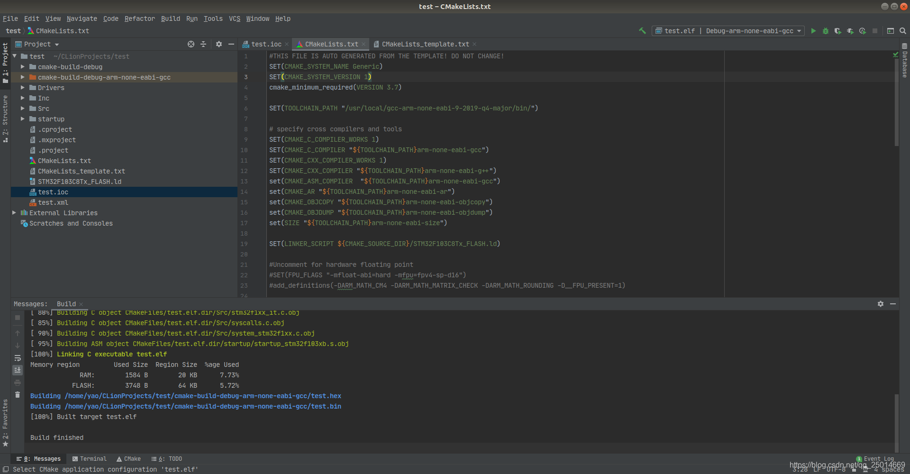Expand the Drivers folder in Project tree
This screenshot has height=474, width=910.
22,87
